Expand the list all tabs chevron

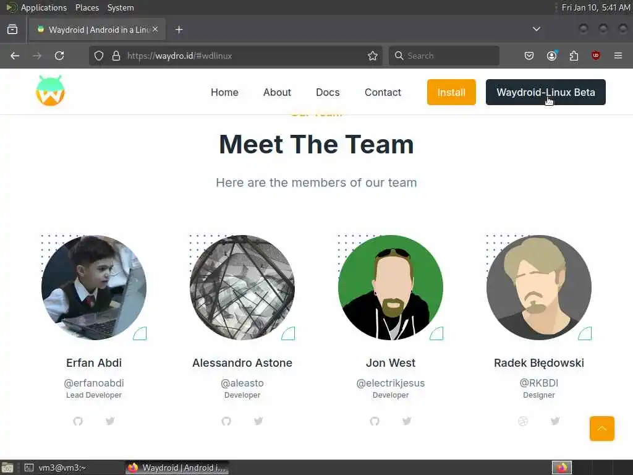[537, 29]
